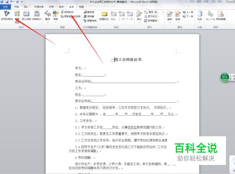Screen dimensions: 235x174
Task: Switch to the Mailings (邮件) tab
Action: 61,7
